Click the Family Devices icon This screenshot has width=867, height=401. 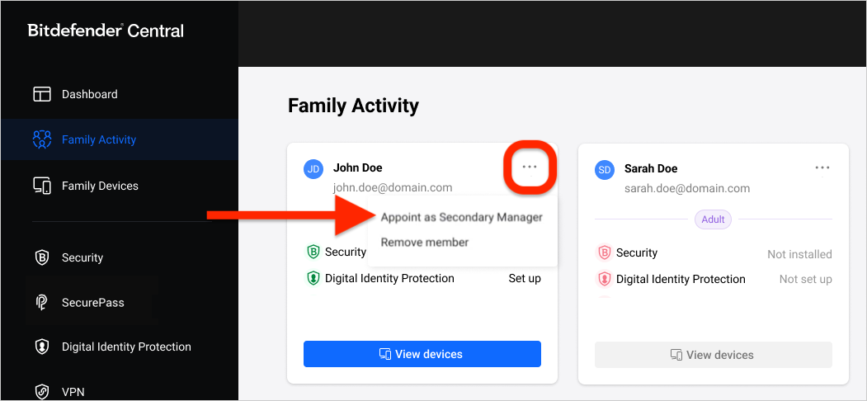point(42,186)
